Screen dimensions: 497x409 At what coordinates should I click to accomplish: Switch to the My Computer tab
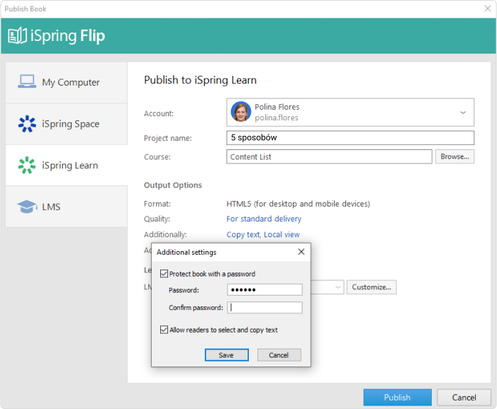tap(67, 82)
